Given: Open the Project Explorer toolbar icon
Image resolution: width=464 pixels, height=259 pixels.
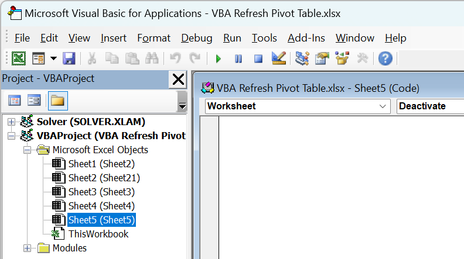Looking at the screenshot, I should click(302, 58).
